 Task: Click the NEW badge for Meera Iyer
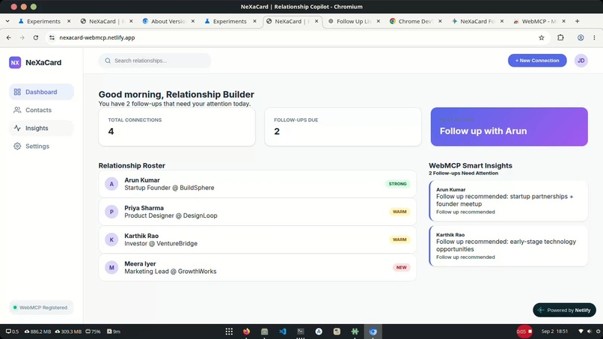point(401,267)
